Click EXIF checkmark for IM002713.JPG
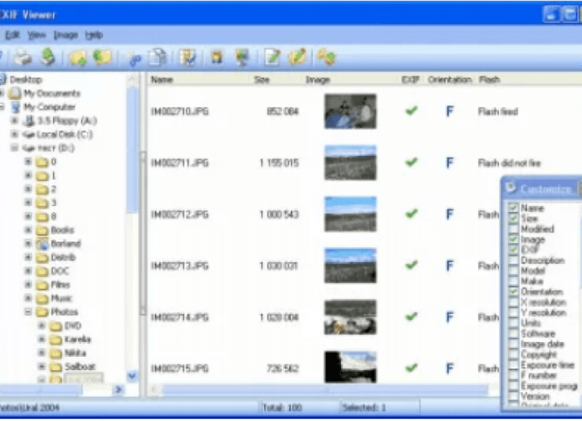 coord(411,265)
